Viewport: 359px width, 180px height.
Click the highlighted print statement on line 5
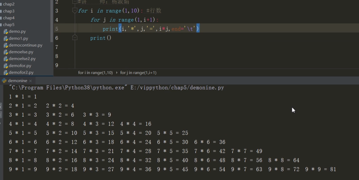(x=151, y=29)
